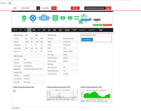The image size is (141, 111).
Task: Open the Last Five Usage tab
Action: 60,30
